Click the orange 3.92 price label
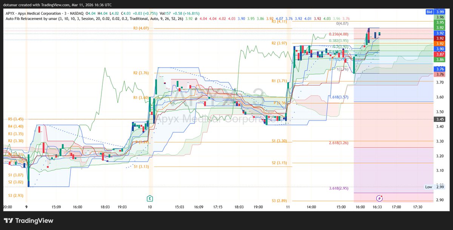Image resolution: width=453 pixels, height=230 pixels. [x=440, y=43]
